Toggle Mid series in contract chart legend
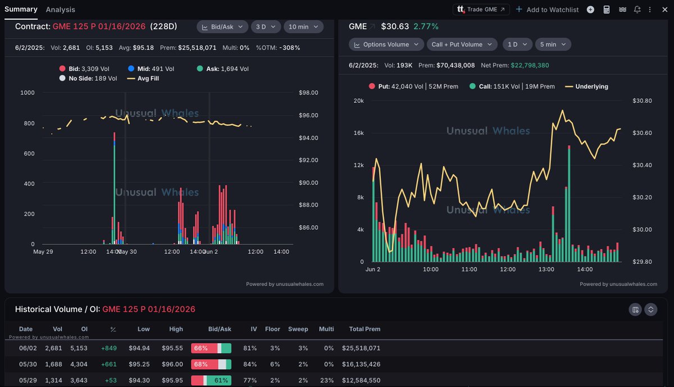Viewport: 674px width, 387px height. [150, 69]
